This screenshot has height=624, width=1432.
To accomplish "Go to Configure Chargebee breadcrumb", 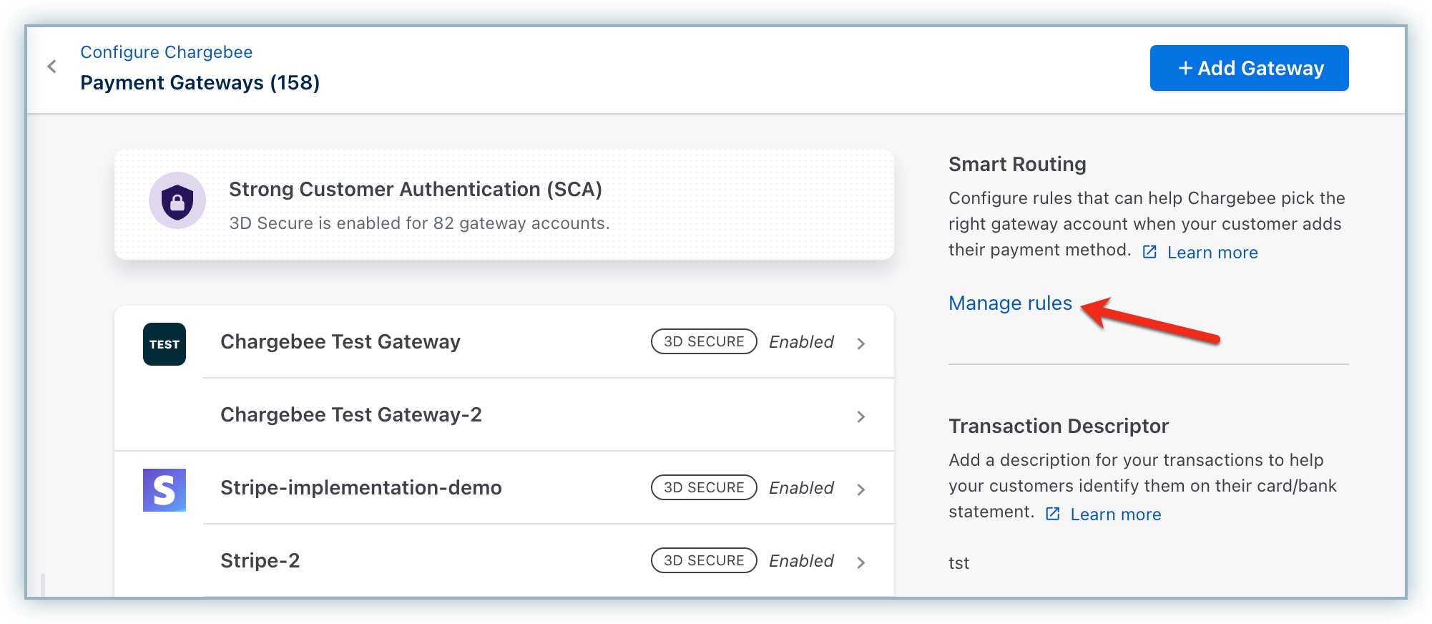I will pyautogui.click(x=166, y=52).
